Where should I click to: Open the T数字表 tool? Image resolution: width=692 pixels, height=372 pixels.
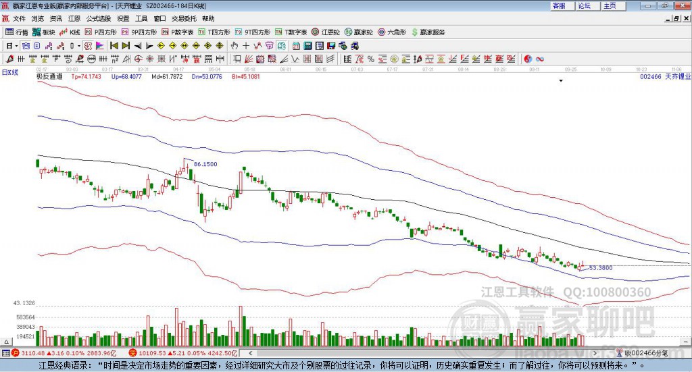[x=291, y=32]
